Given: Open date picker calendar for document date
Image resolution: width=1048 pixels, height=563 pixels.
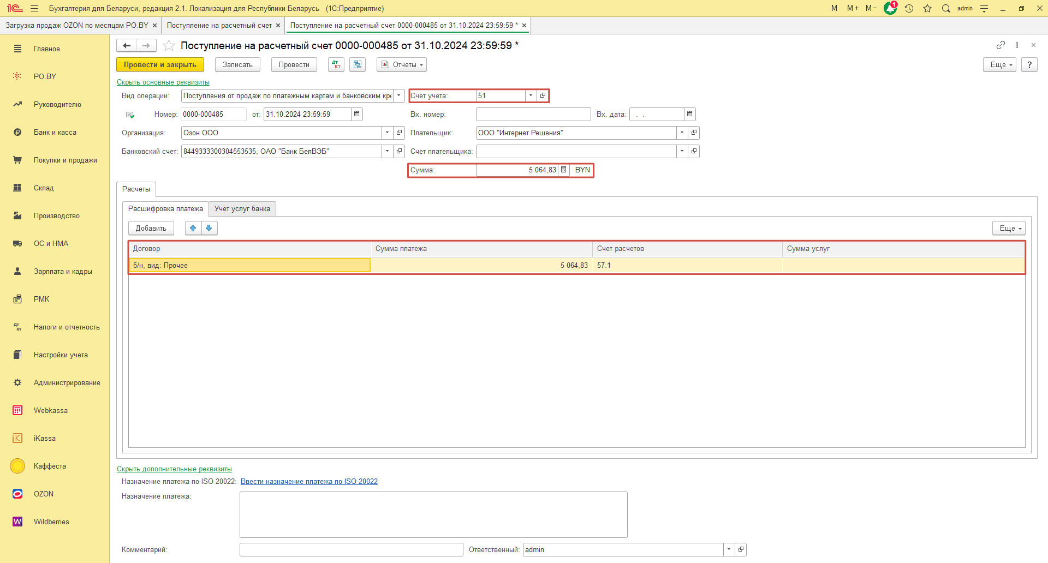Looking at the screenshot, I should tap(357, 114).
